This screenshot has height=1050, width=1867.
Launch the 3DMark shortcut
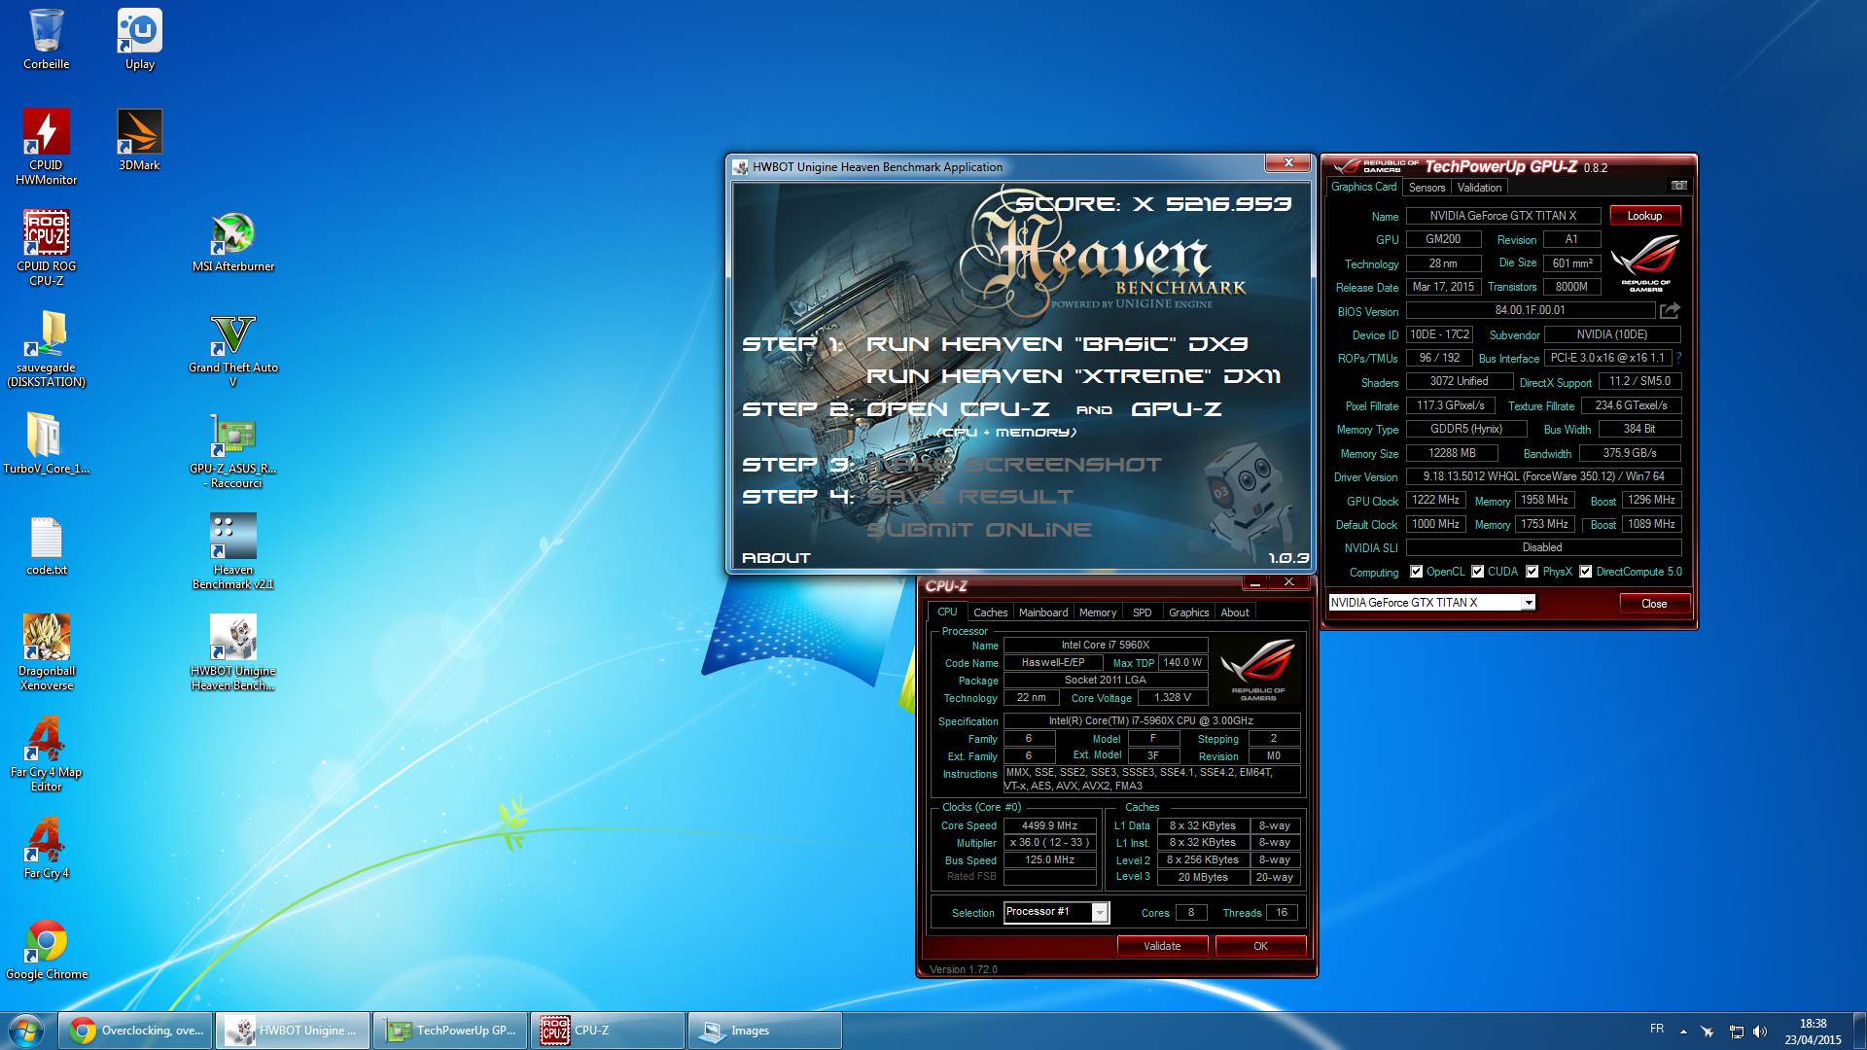(x=140, y=140)
